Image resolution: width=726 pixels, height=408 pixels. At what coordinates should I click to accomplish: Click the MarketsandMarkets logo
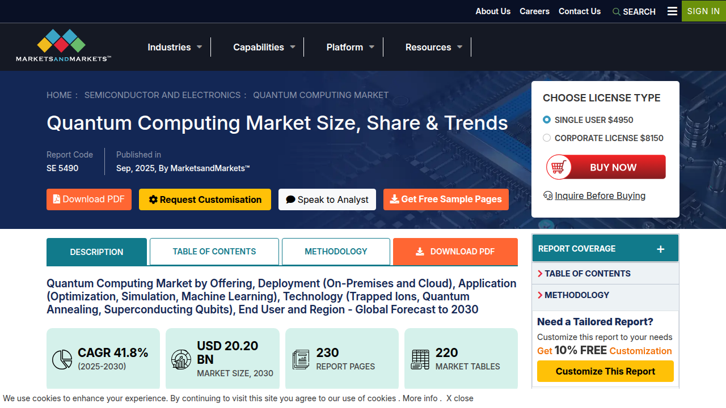tap(63, 46)
